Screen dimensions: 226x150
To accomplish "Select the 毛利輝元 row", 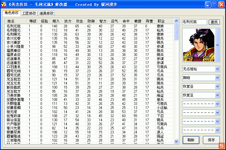I will [x=89, y=34].
